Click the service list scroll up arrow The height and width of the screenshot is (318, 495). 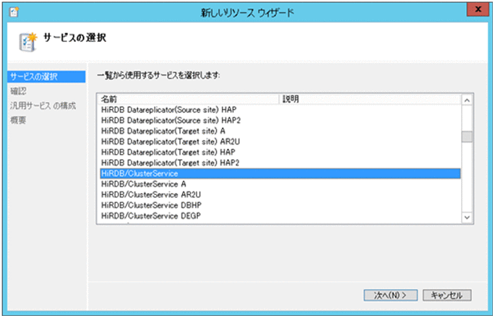point(467,100)
